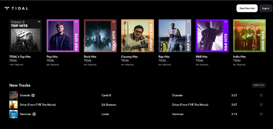The height and width of the screenshot is (129, 273).
Task: Select the TIDAL's Top Hits title link
Action: (20, 57)
